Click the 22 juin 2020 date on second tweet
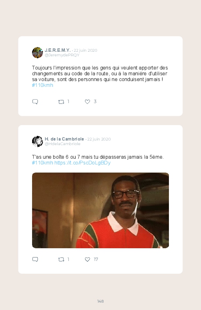 tap(99, 139)
